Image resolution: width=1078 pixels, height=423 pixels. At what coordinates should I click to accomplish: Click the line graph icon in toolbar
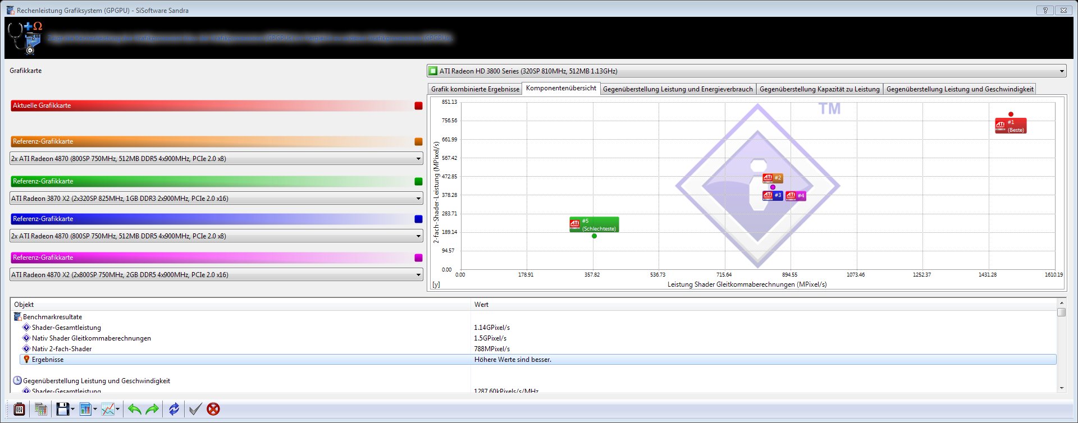108,409
